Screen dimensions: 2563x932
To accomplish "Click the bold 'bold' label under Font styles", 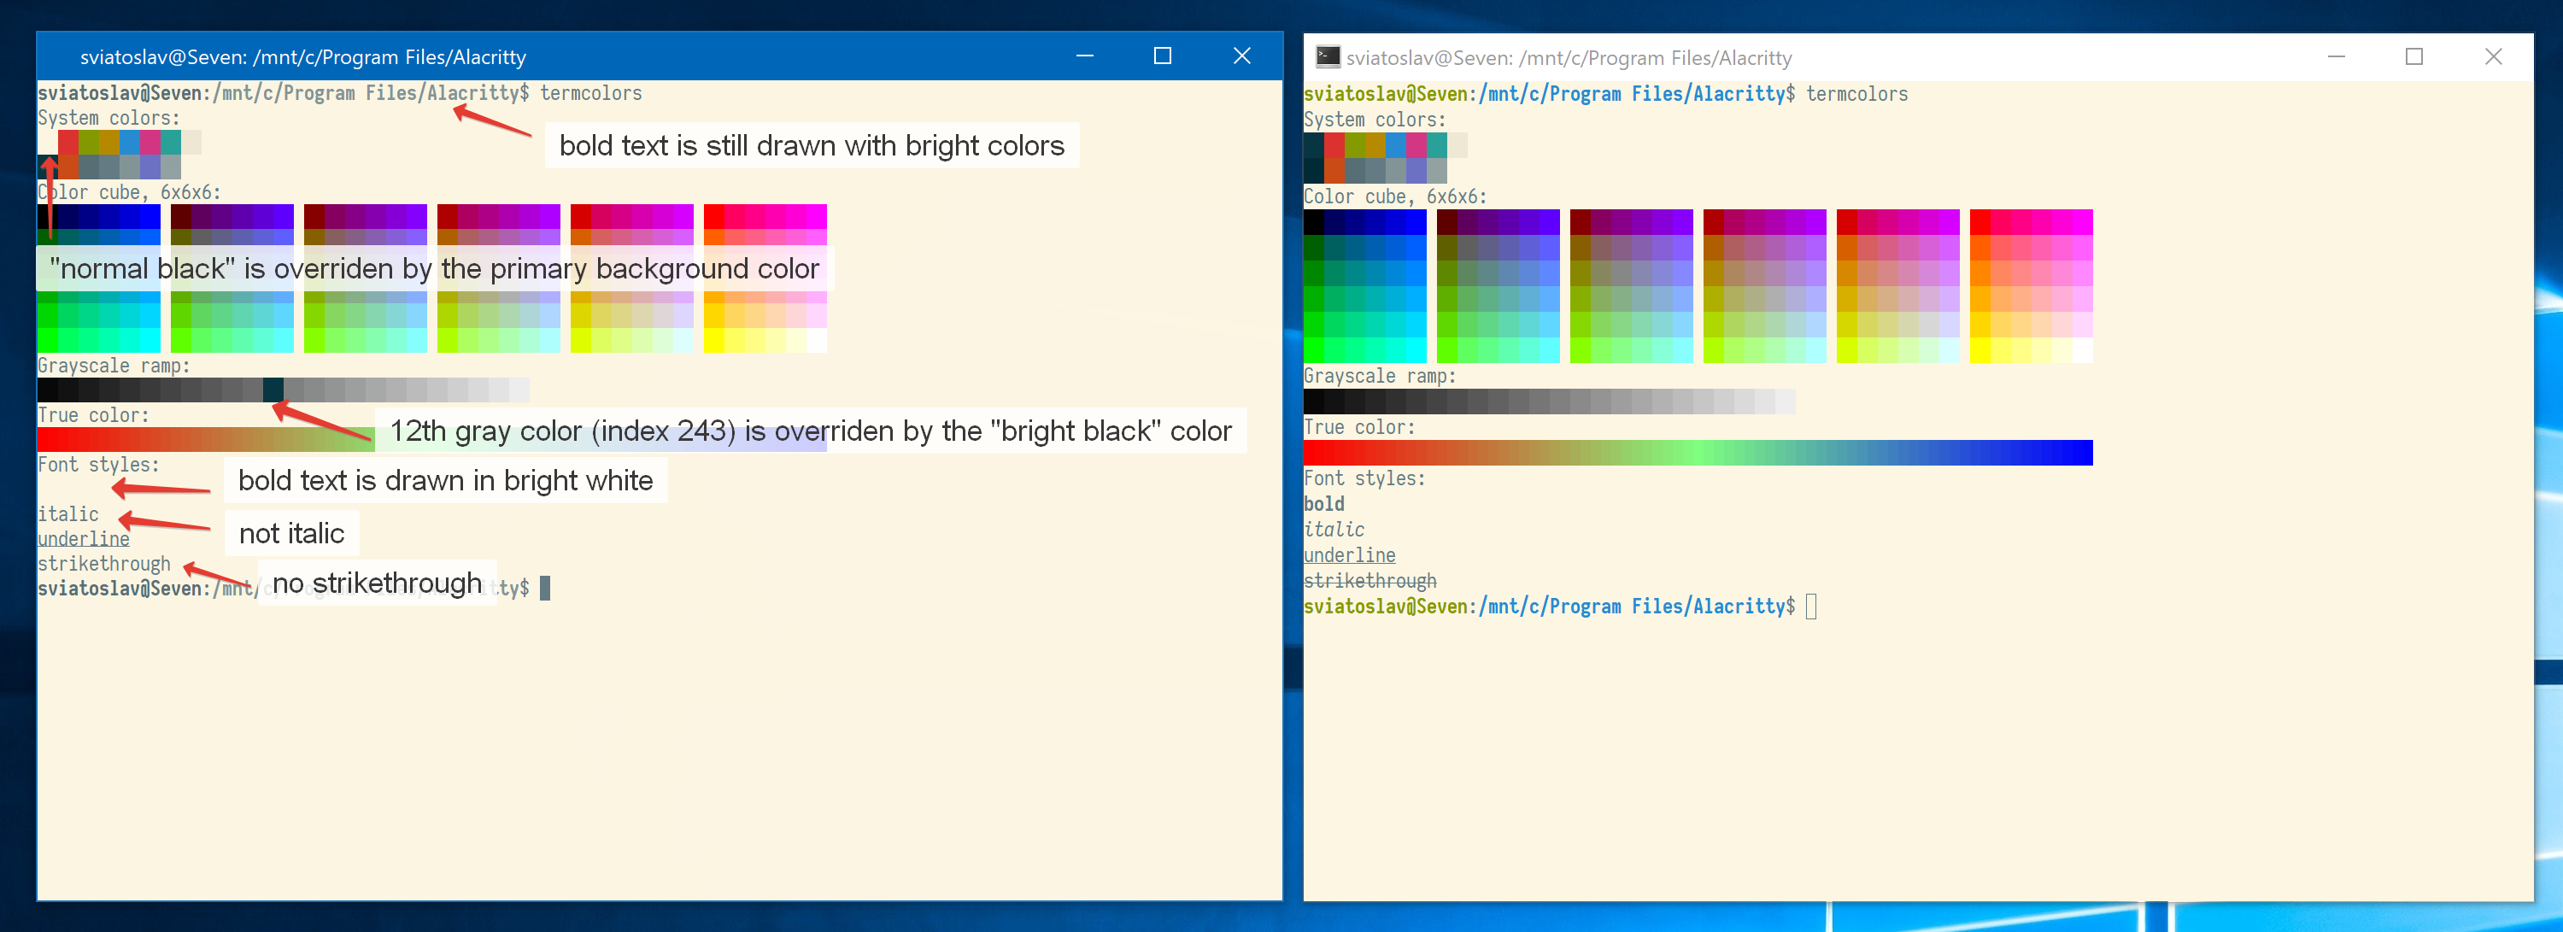I will (1323, 503).
